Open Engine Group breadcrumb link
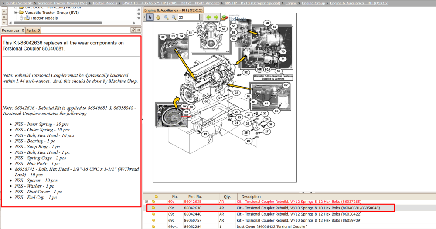Image resolution: width=436 pixels, height=229 pixels. (x=313, y=3)
